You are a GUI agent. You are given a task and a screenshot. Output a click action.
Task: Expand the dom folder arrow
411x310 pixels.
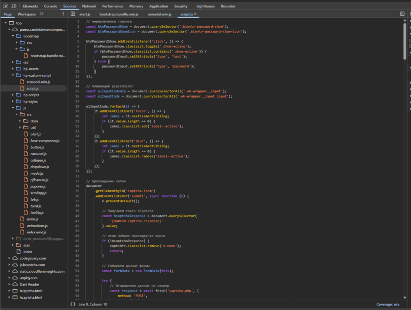coord(20,121)
